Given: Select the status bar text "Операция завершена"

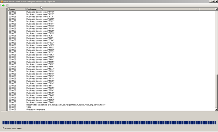Looking at the screenshot, I should 12,128.
